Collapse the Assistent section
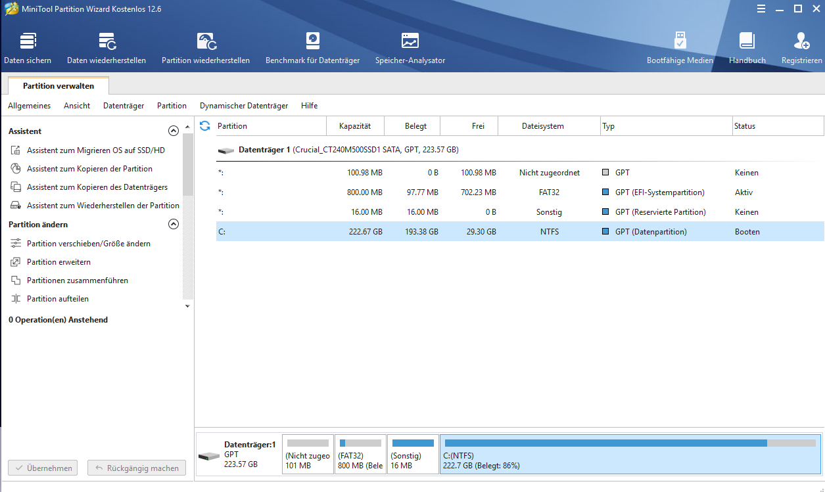825x492 pixels. (x=174, y=131)
